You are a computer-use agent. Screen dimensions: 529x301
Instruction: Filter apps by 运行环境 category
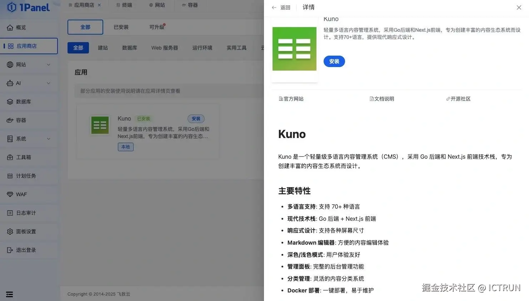coord(202,48)
